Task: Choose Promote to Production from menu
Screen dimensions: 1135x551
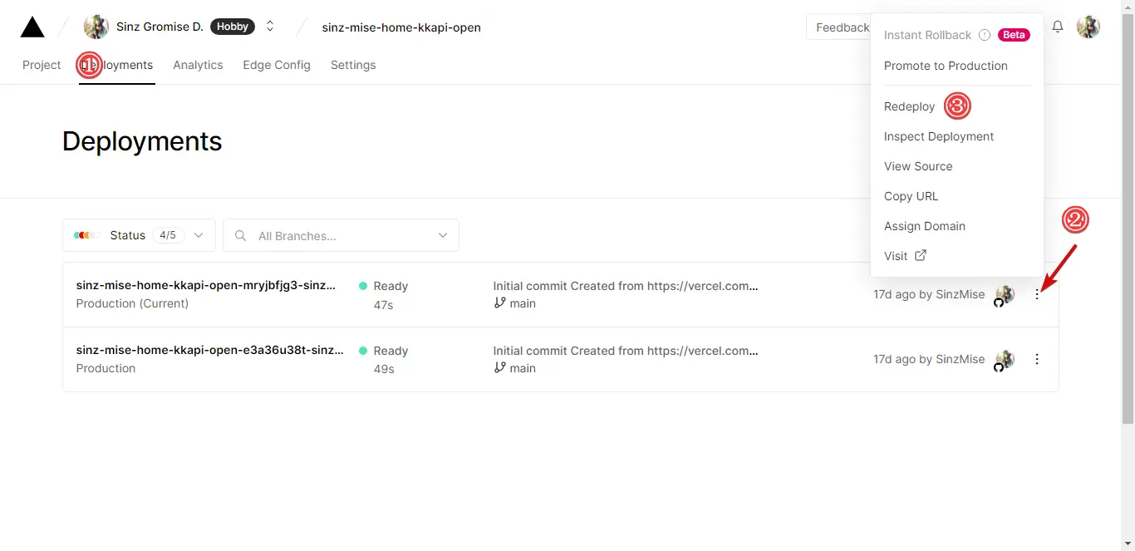Action: tap(946, 66)
